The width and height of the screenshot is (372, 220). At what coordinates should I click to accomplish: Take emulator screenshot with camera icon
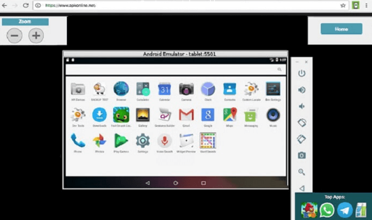click(302, 155)
